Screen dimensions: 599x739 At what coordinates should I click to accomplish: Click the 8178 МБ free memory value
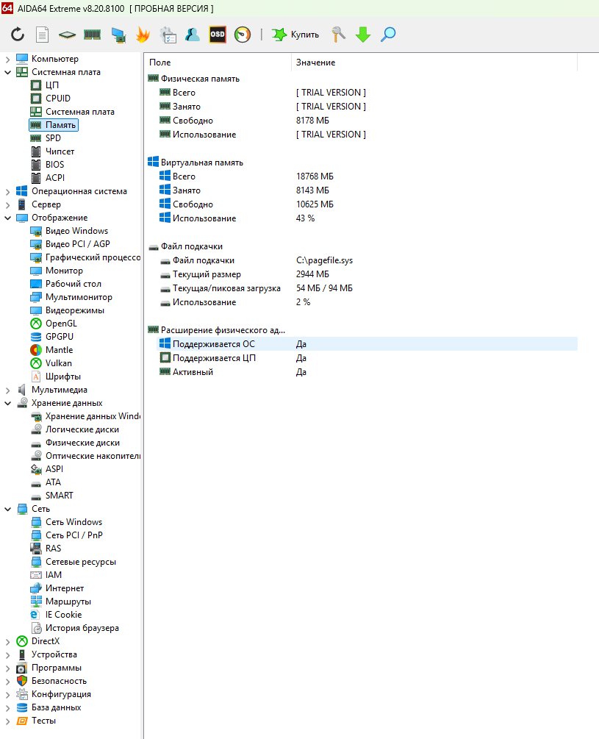pos(312,121)
